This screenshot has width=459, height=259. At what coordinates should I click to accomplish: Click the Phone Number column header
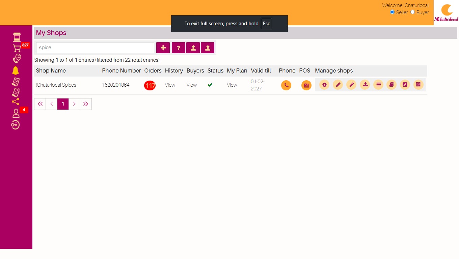pos(122,71)
